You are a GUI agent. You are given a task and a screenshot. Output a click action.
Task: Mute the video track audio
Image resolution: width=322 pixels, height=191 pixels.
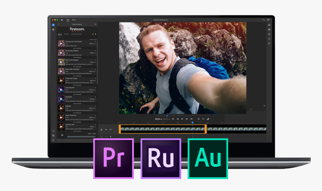(x=106, y=130)
